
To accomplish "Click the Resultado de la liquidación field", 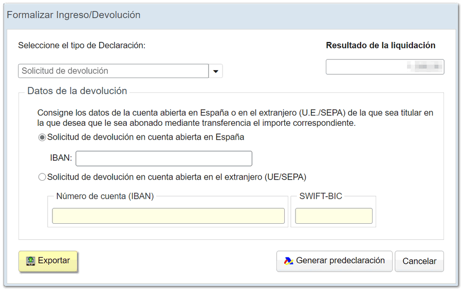I will tap(384, 67).
